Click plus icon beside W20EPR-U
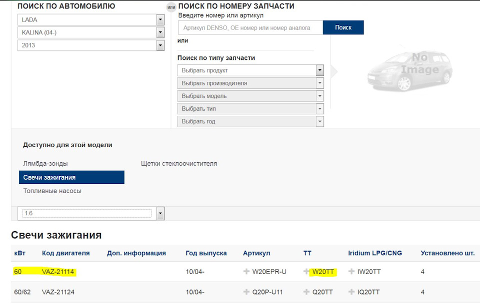Image resolution: width=480 pixels, height=306 pixels. 246,272
